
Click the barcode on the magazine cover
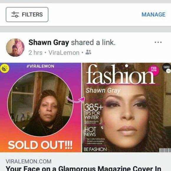tap(165, 150)
